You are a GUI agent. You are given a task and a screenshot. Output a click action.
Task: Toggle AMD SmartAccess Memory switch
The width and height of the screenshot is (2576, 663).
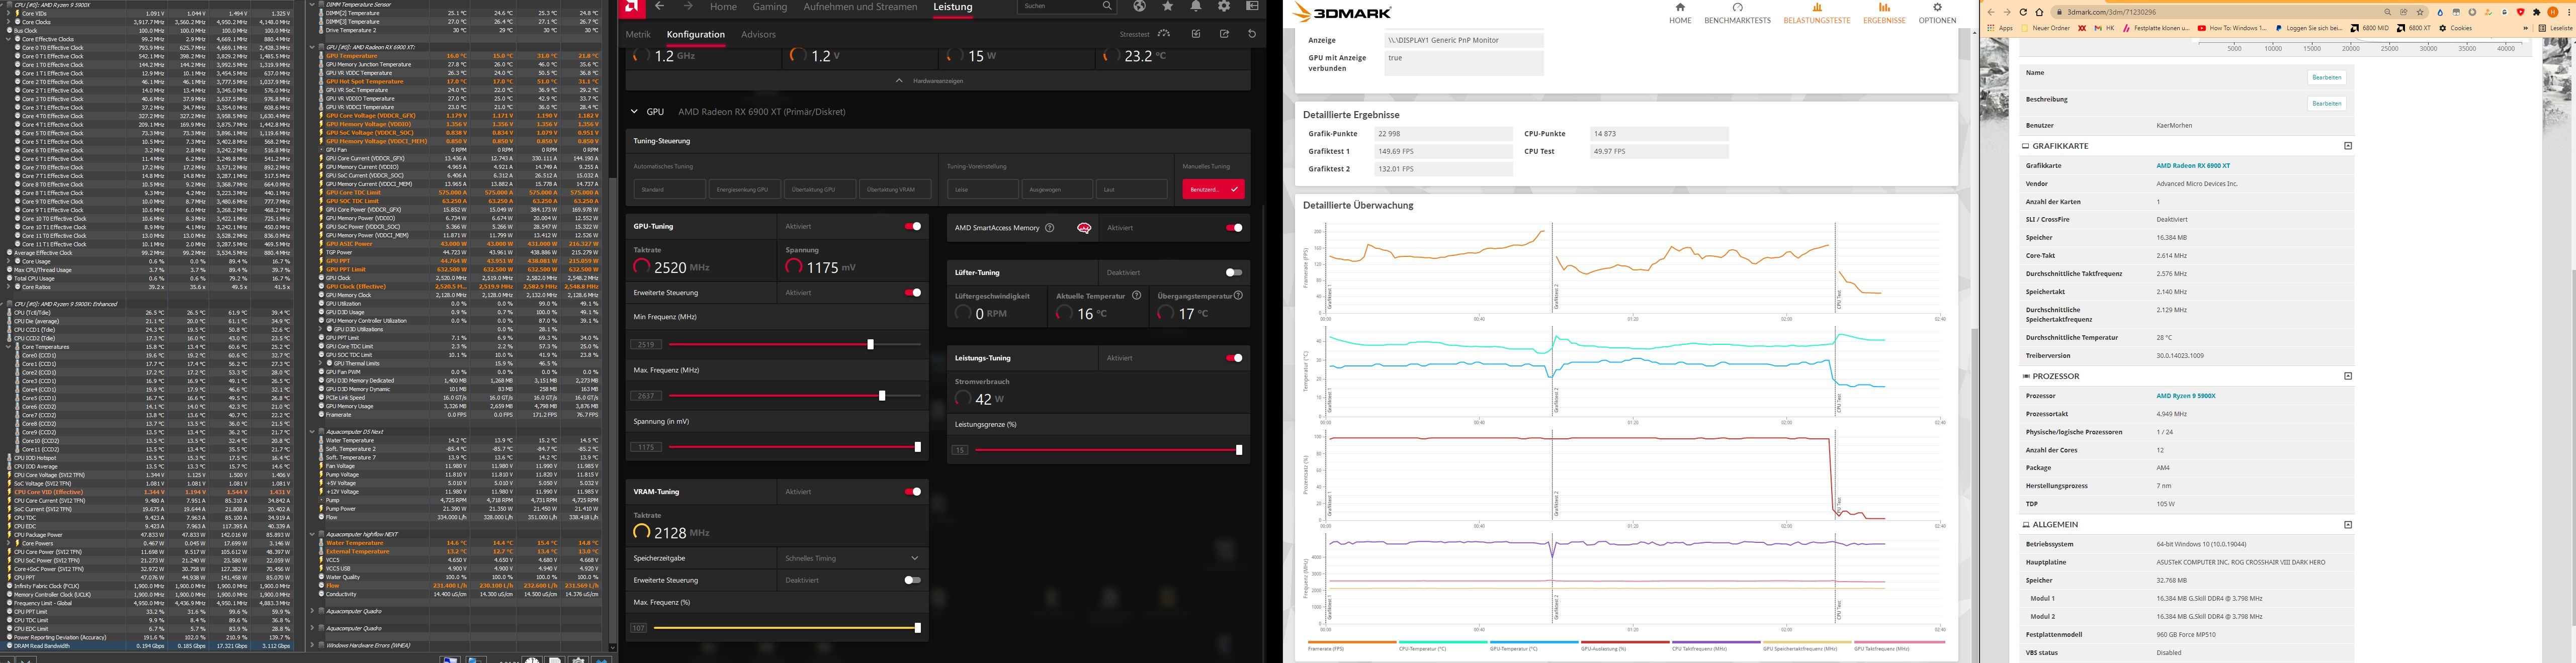click(x=1234, y=228)
